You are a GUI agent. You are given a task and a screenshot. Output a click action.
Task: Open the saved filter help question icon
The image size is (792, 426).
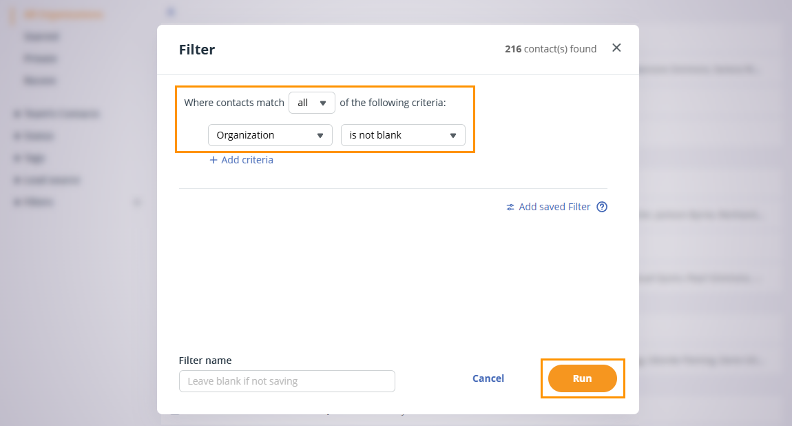(602, 207)
